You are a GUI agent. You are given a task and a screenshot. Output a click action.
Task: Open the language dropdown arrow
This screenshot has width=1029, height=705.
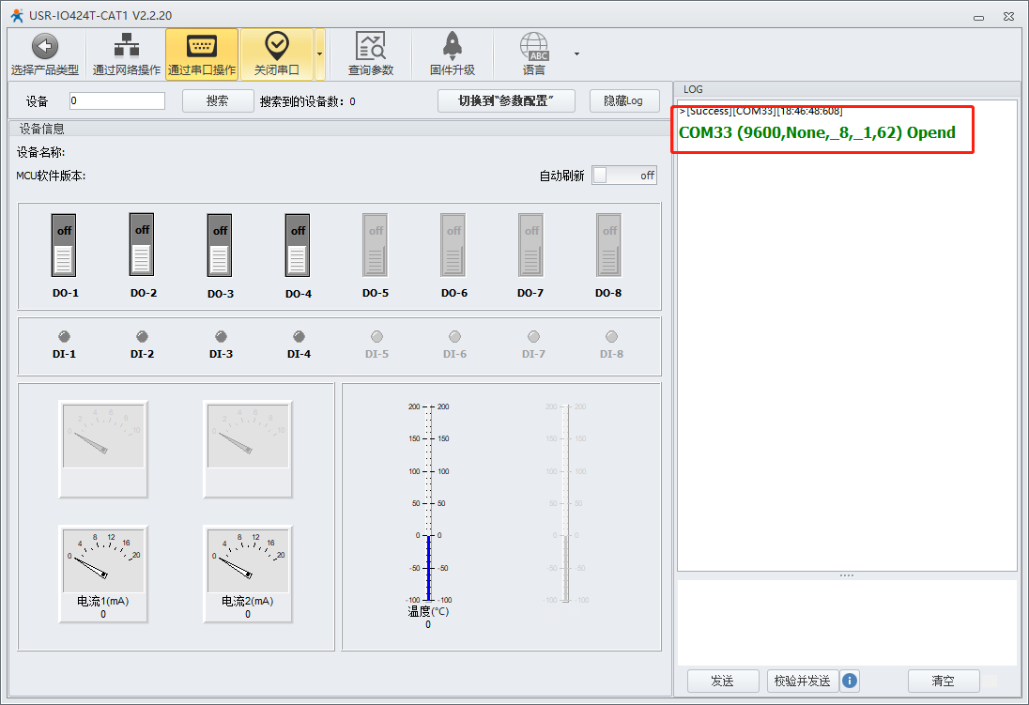coord(576,54)
